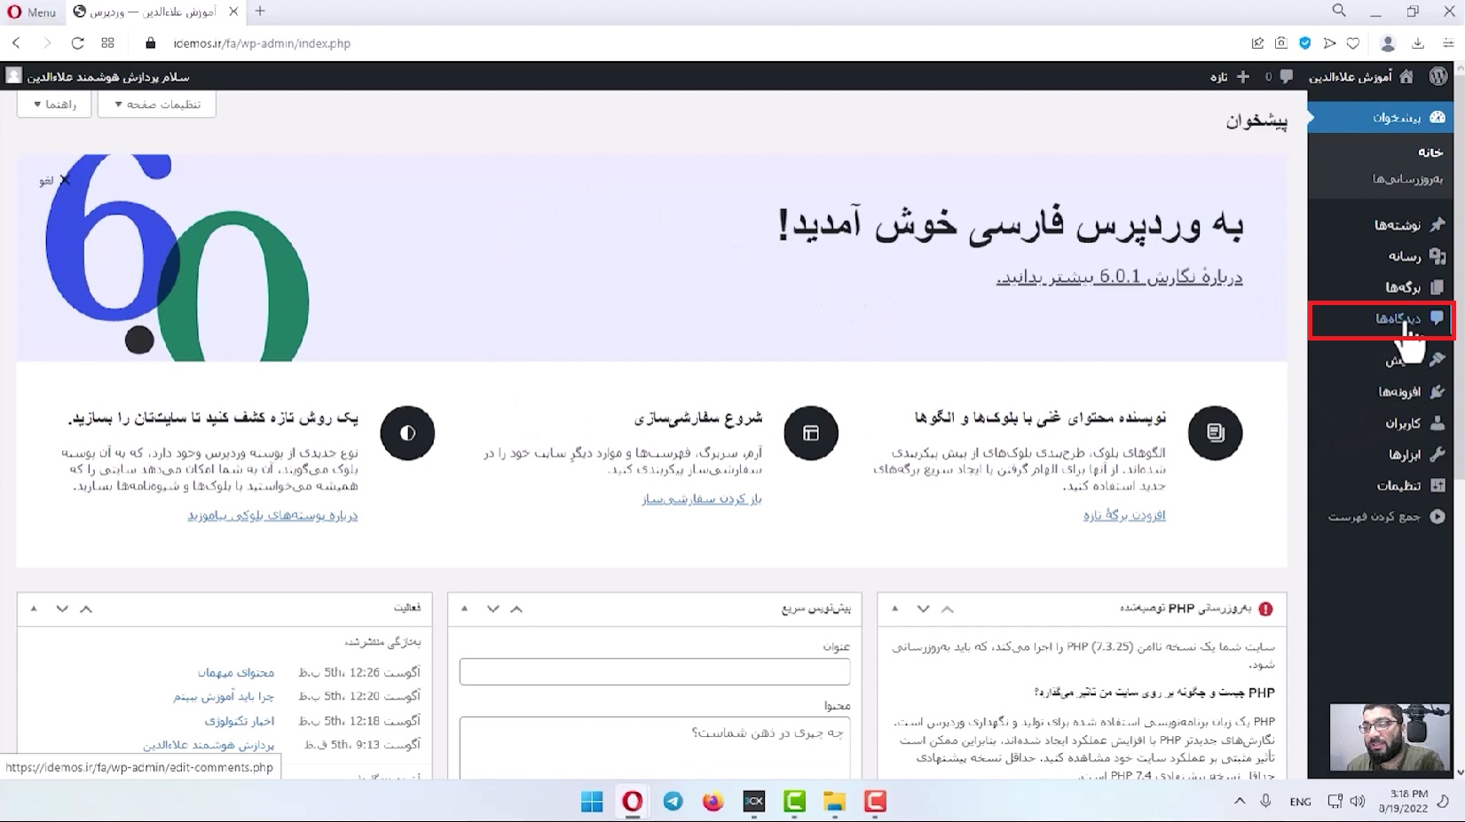The height and width of the screenshot is (822, 1465).
Task: Move PHP update widget up chevron
Action: 948,608
